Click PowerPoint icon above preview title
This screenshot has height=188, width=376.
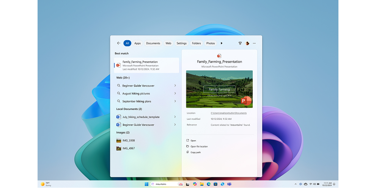pyautogui.click(x=219, y=56)
